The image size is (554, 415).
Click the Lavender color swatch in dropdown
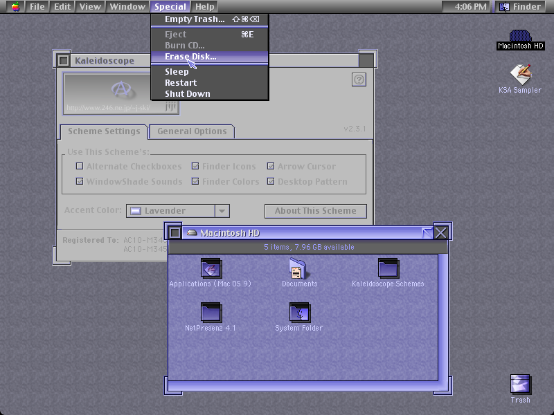[x=136, y=211]
